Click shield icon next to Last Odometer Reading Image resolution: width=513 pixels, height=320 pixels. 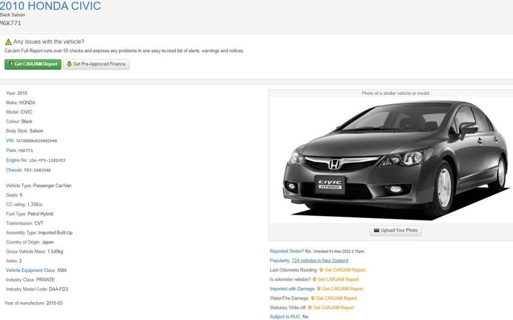coord(321,270)
